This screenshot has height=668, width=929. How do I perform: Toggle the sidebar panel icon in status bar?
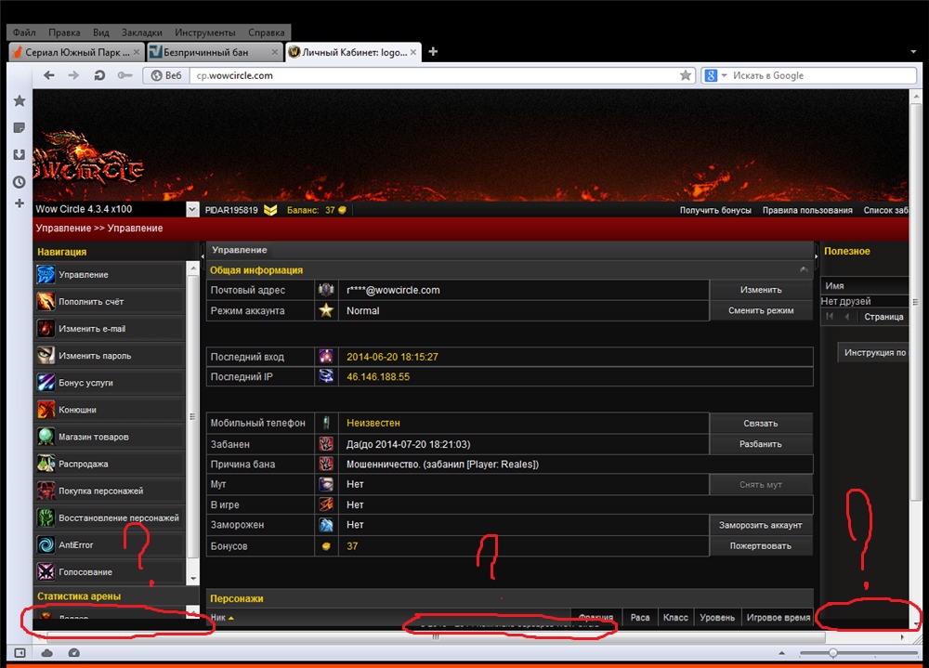pos(20,652)
